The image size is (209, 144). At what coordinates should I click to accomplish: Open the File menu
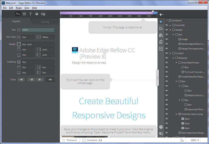click(x=5, y=8)
